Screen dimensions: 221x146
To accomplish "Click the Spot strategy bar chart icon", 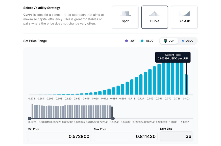I will coord(125,14).
